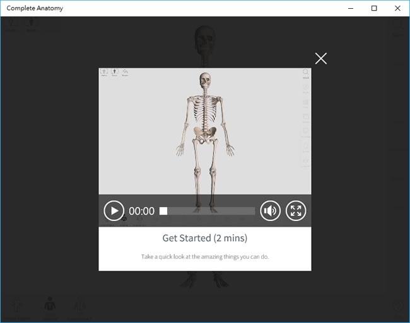Close the Get Started video overlay
410x323 pixels.
(321, 59)
